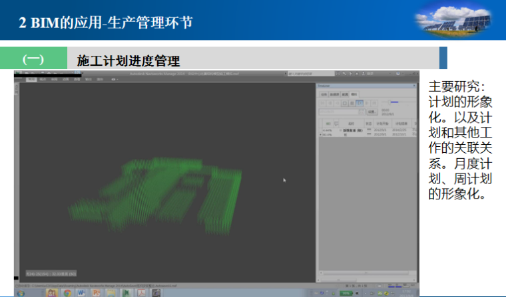This screenshot has width=506, height=297.
Task: Open the Configure tab in TimeLiner
Action: (x=345, y=94)
